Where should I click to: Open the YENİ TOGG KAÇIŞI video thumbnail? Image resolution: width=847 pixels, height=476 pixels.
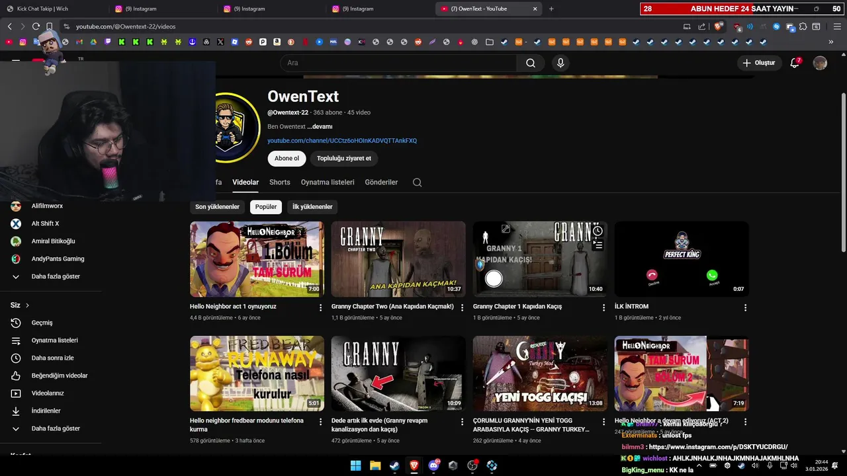(540, 374)
